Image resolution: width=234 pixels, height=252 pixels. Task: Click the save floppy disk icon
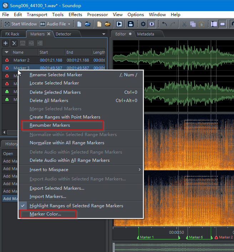pyautogui.click(x=131, y=24)
